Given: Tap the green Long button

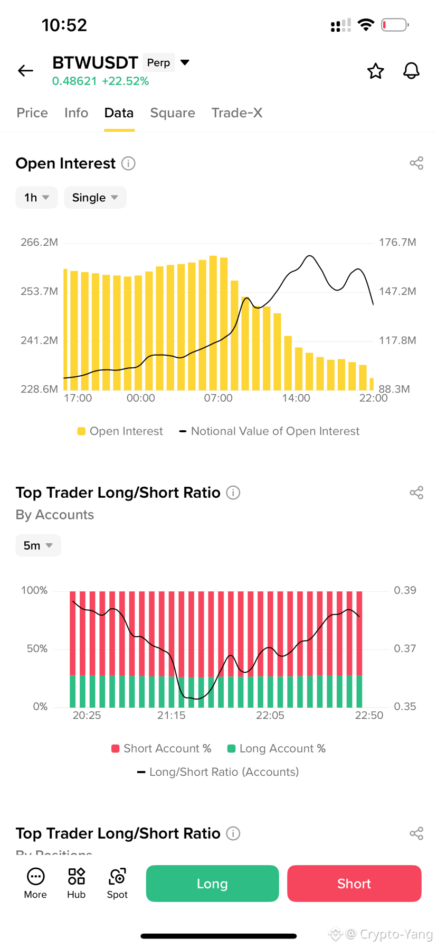Looking at the screenshot, I should 212,883.
